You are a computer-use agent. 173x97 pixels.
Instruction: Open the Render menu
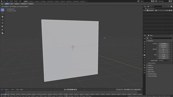(11, 1)
